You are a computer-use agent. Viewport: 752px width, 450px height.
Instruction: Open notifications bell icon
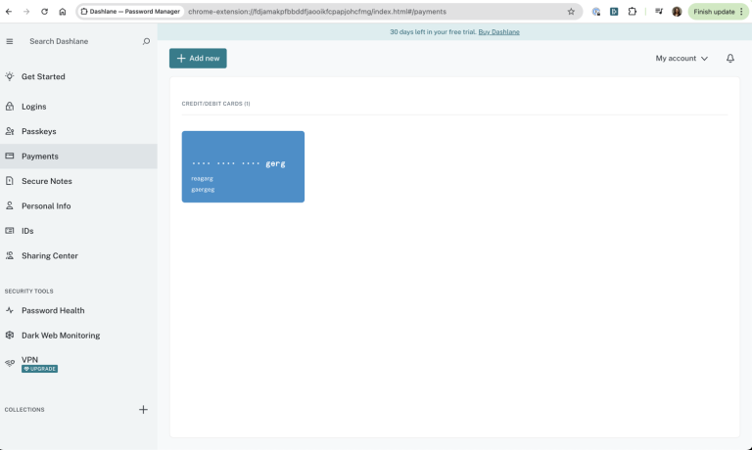729,58
